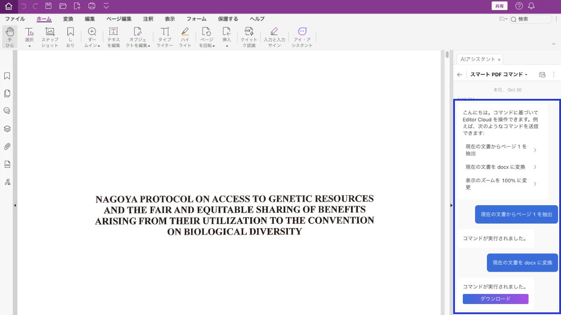Image resolution: width=561 pixels, height=315 pixels.
Task: Open the Layers panel in left sidebar
Action: pyautogui.click(x=7, y=129)
